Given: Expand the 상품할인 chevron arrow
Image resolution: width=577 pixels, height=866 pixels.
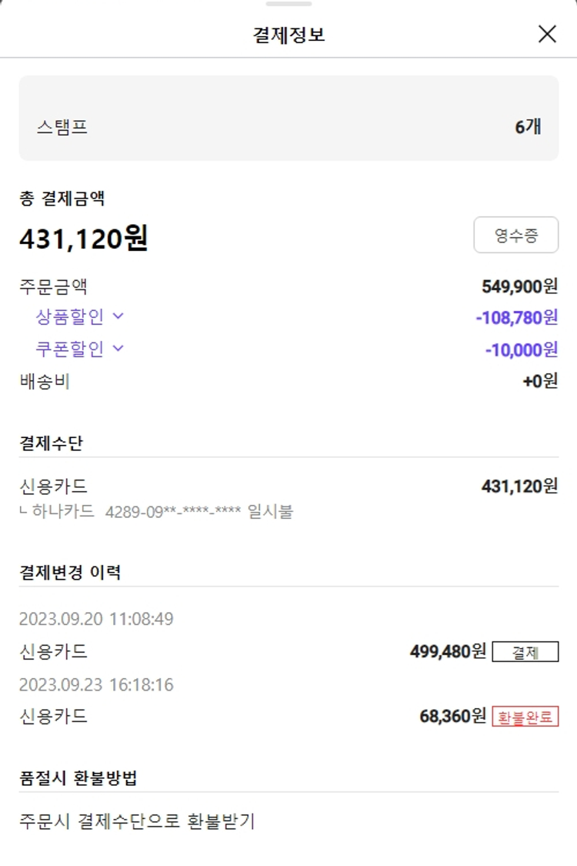Looking at the screenshot, I should [118, 316].
